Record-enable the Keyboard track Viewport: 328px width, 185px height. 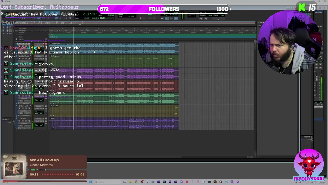(x=19, y=108)
